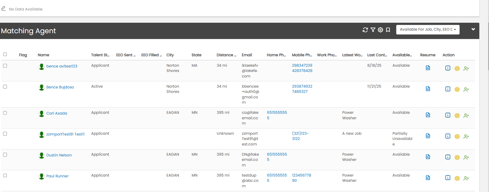
Task: Open grid settings gear icon
Action: click(380, 30)
